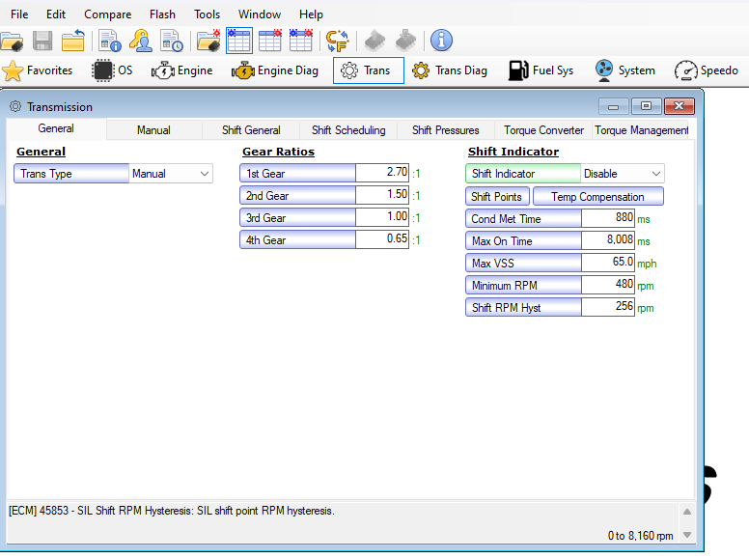Click the Shift Points button

[496, 197]
